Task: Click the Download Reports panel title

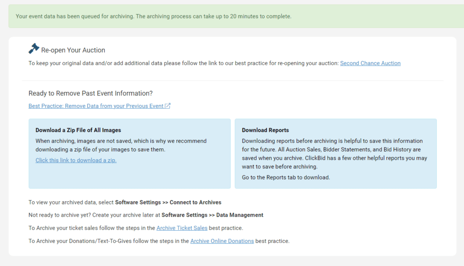Action: [265, 130]
